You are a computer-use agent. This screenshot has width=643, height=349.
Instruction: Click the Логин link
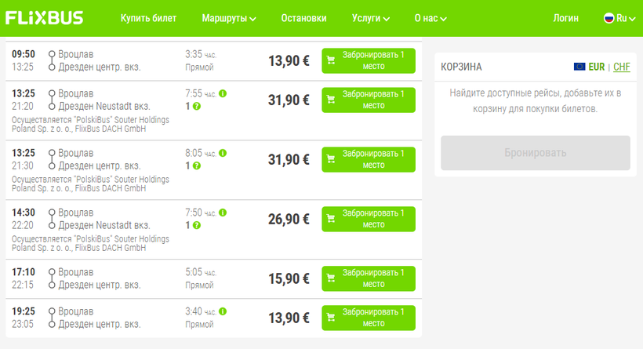coord(565,18)
